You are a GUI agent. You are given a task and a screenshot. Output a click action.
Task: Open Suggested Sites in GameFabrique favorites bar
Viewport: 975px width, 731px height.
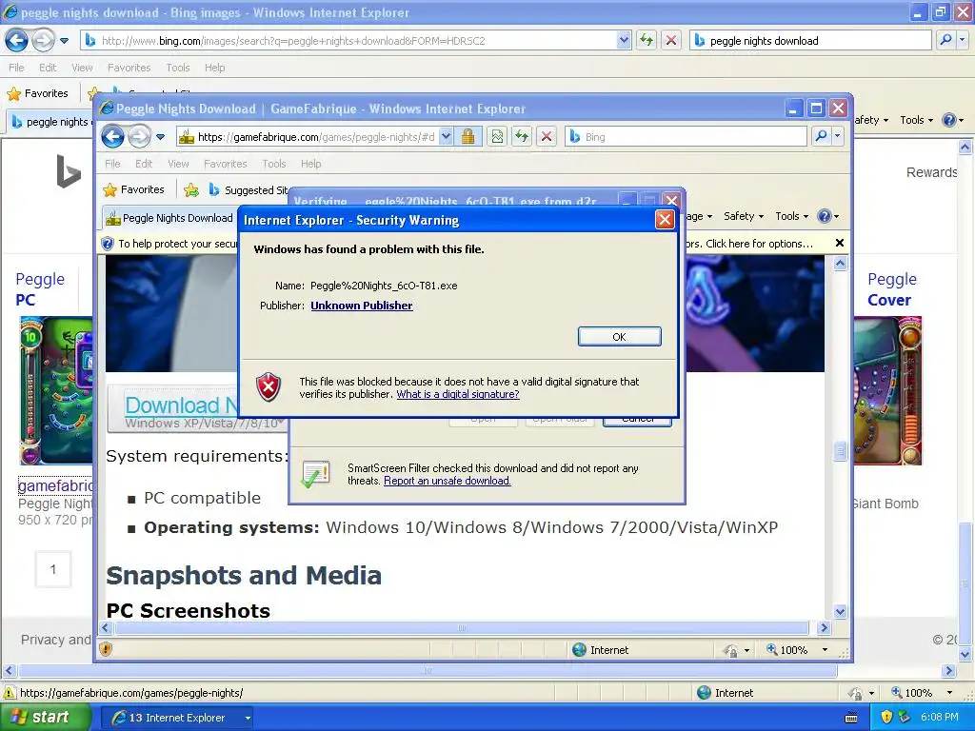tap(249, 189)
